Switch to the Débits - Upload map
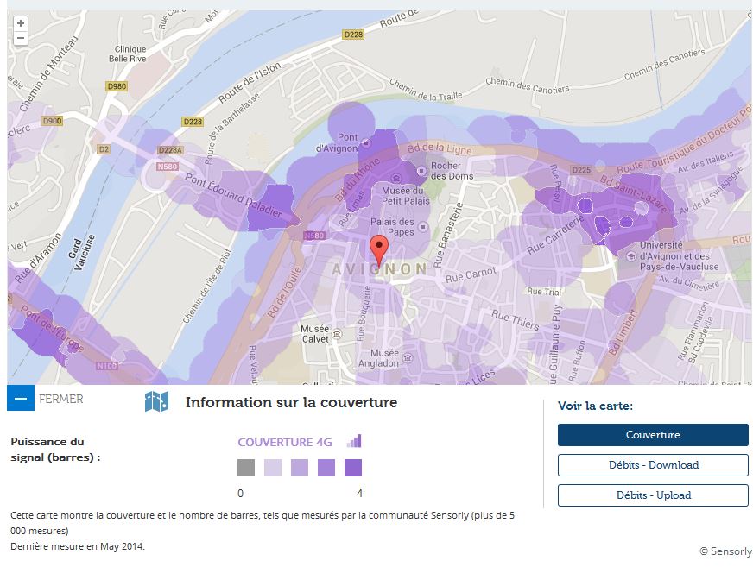This screenshot has width=753, height=567. click(x=654, y=495)
